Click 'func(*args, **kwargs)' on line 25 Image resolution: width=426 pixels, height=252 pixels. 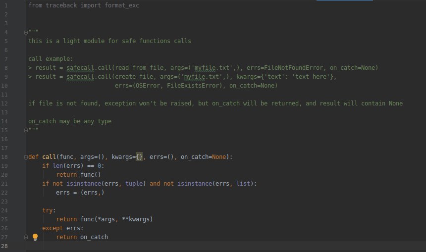point(116,219)
